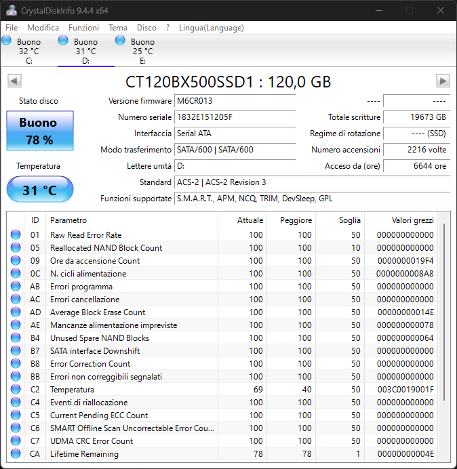Click the blue status orb for drive E:

(x=120, y=41)
